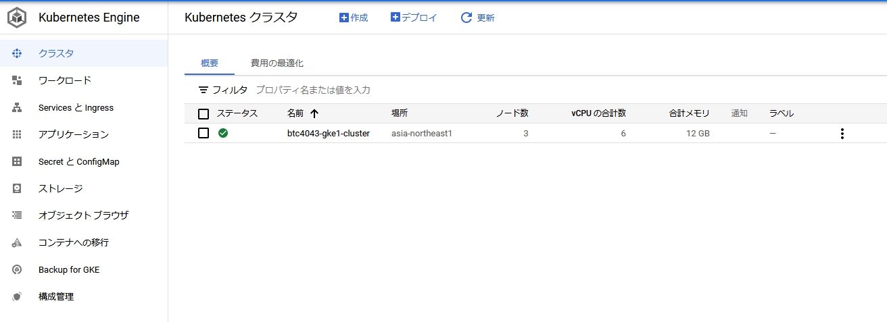Open ストレージ in the sidebar
887x322 pixels.
[84, 188]
